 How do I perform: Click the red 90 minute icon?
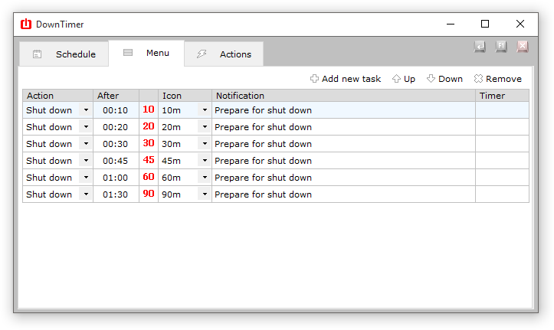(149, 194)
